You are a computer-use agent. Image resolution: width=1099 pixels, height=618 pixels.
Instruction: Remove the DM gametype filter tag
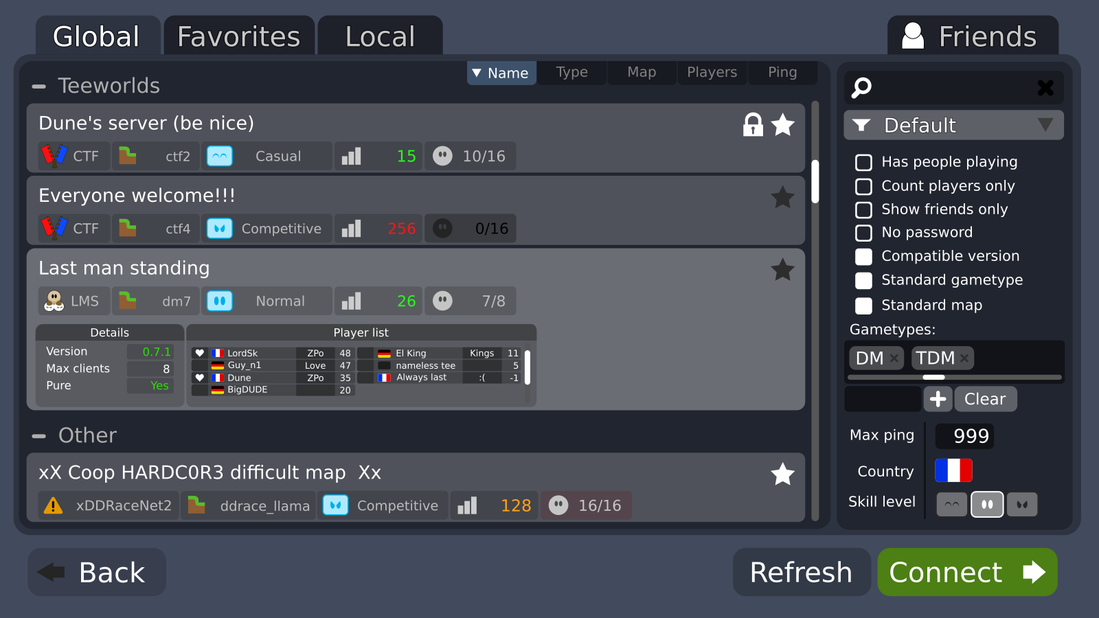tap(894, 358)
